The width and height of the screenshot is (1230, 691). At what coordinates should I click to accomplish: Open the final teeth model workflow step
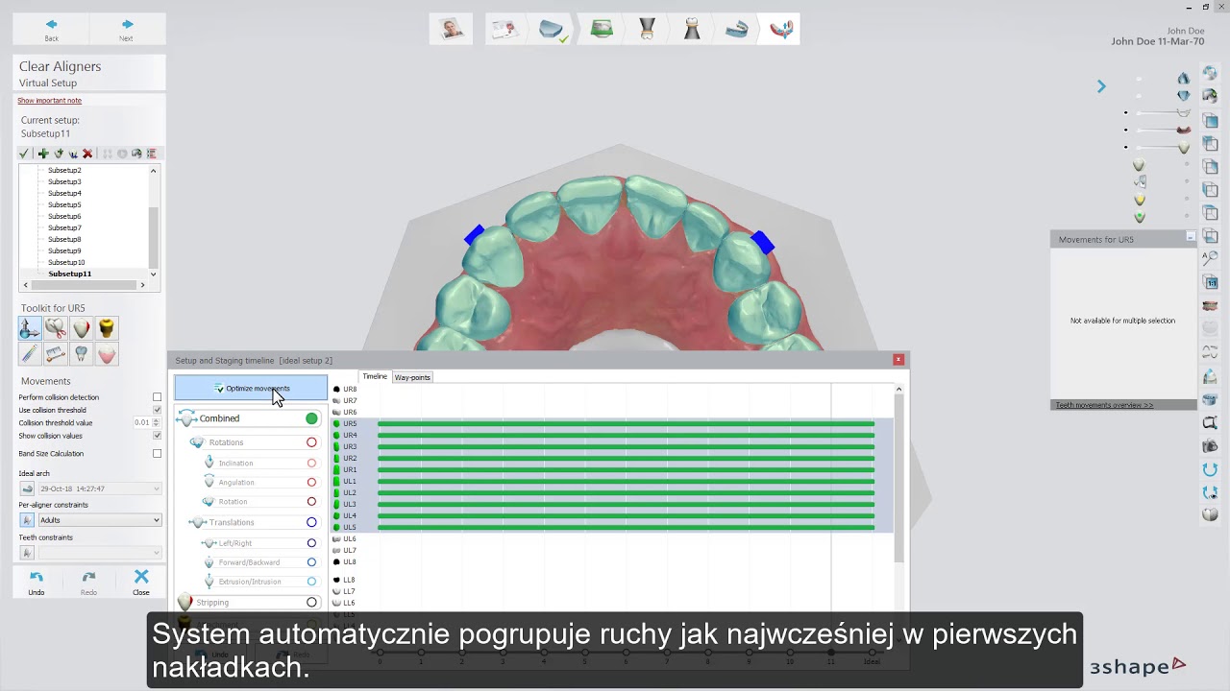pos(782,30)
